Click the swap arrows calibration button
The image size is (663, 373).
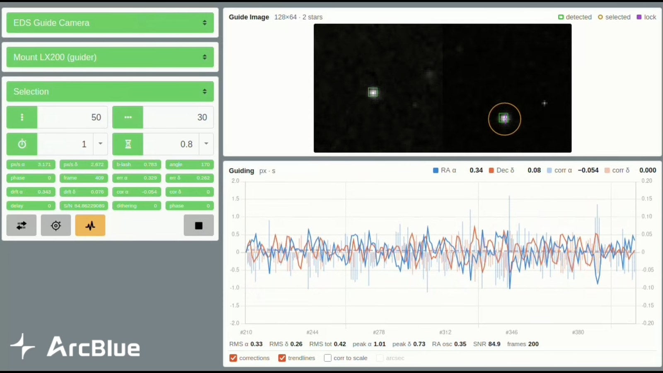(22, 225)
